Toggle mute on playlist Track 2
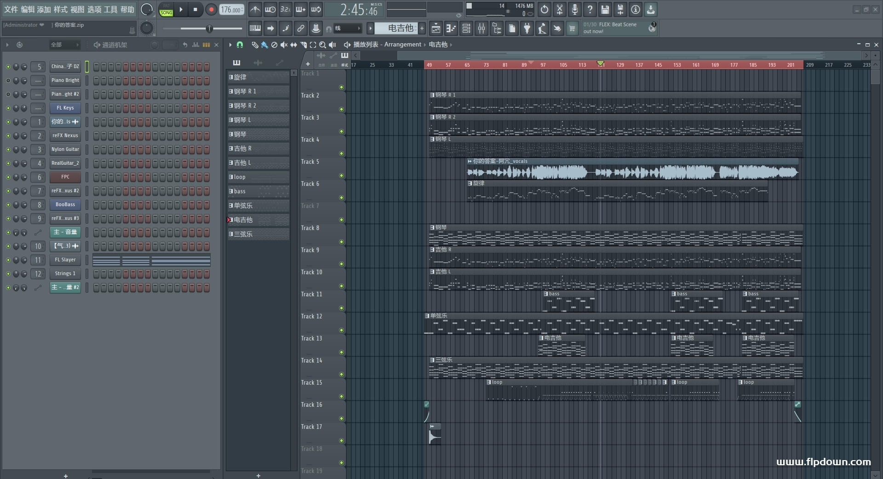The width and height of the screenshot is (883, 479). click(341, 109)
